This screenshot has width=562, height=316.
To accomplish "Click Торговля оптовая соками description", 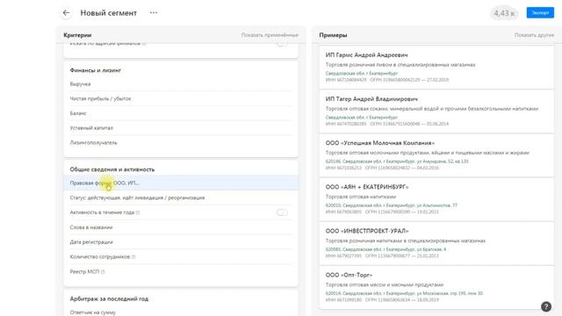I will click(x=432, y=109).
